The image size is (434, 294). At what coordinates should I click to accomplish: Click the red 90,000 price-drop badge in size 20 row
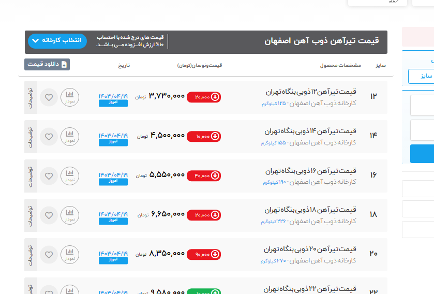coord(204,254)
